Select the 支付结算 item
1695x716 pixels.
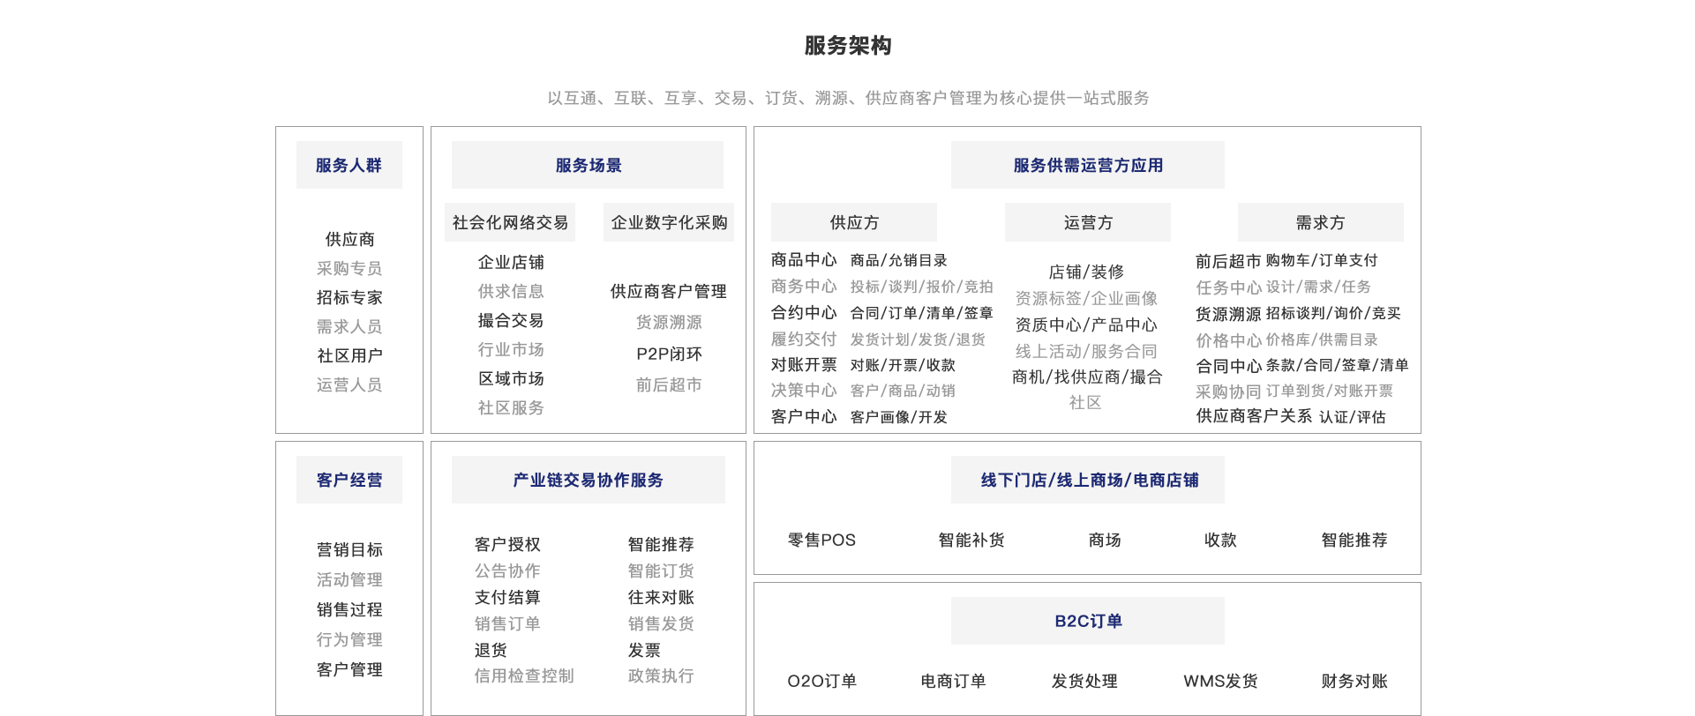(x=507, y=597)
